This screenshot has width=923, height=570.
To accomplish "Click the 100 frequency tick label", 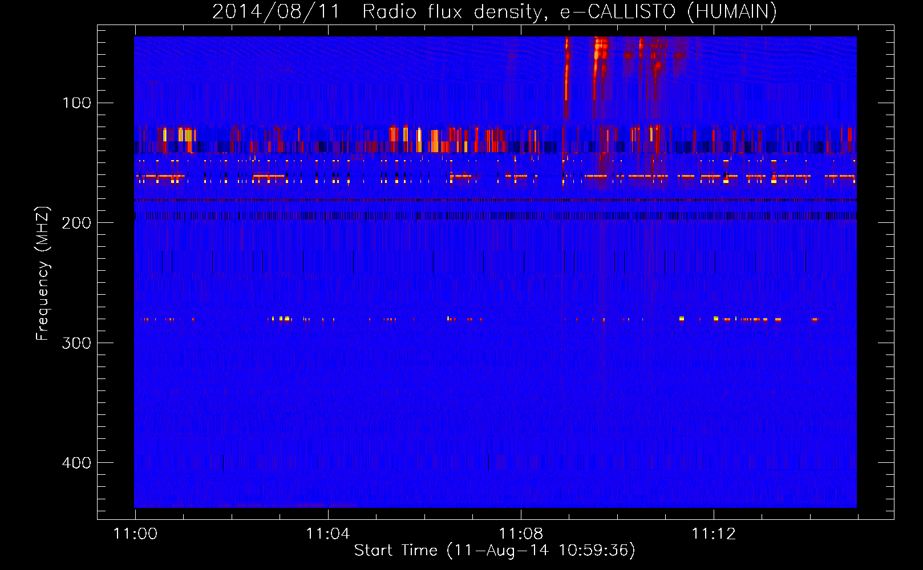I will click(x=76, y=103).
